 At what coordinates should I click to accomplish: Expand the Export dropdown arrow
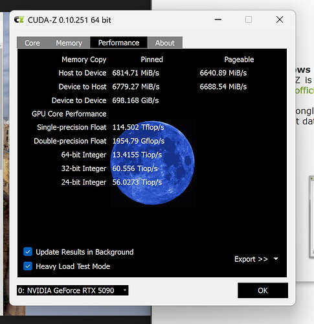(x=276, y=259)
